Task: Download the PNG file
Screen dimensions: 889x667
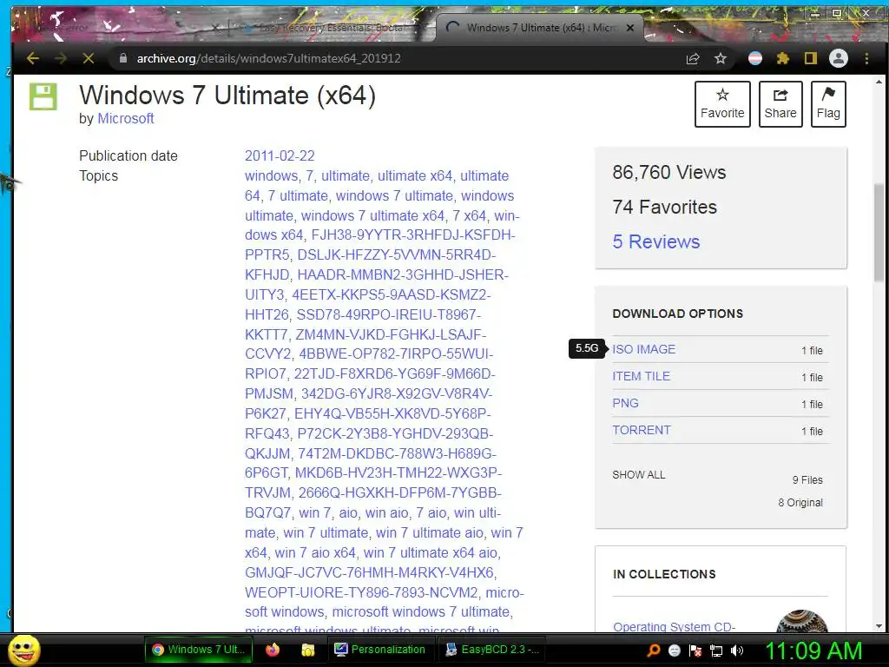Action: [625, 403]
